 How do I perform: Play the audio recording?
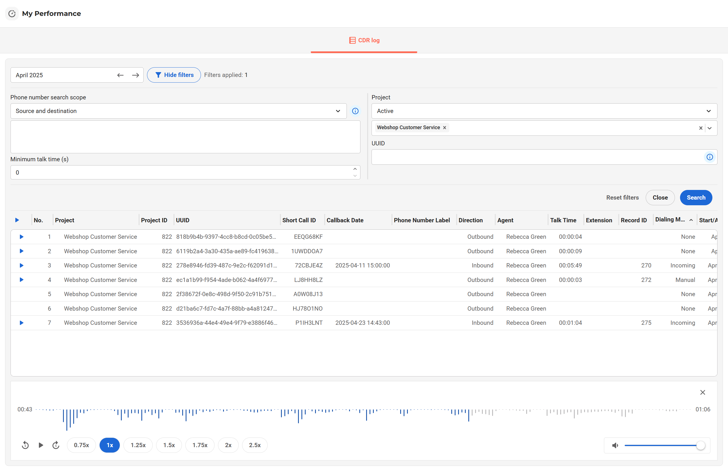coord(41,445)
